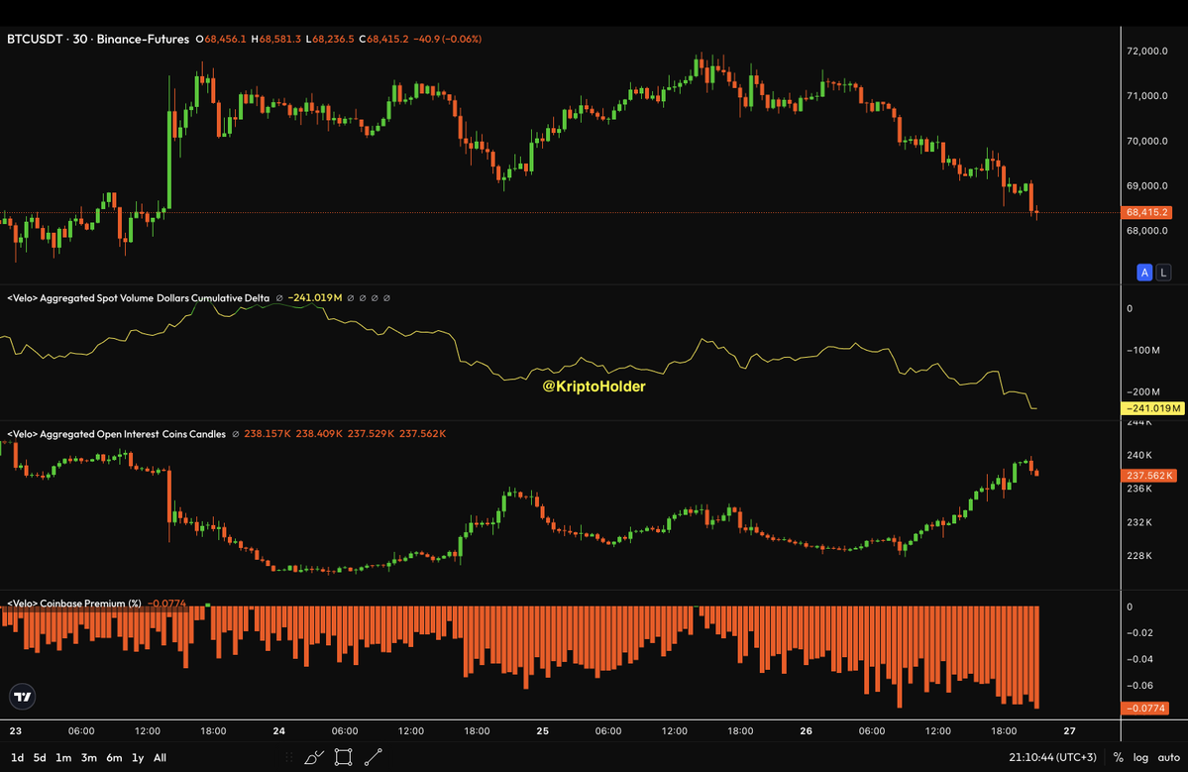Click the −0.02 premium axis level
1188x772 pixels.
click(1139, 632)
